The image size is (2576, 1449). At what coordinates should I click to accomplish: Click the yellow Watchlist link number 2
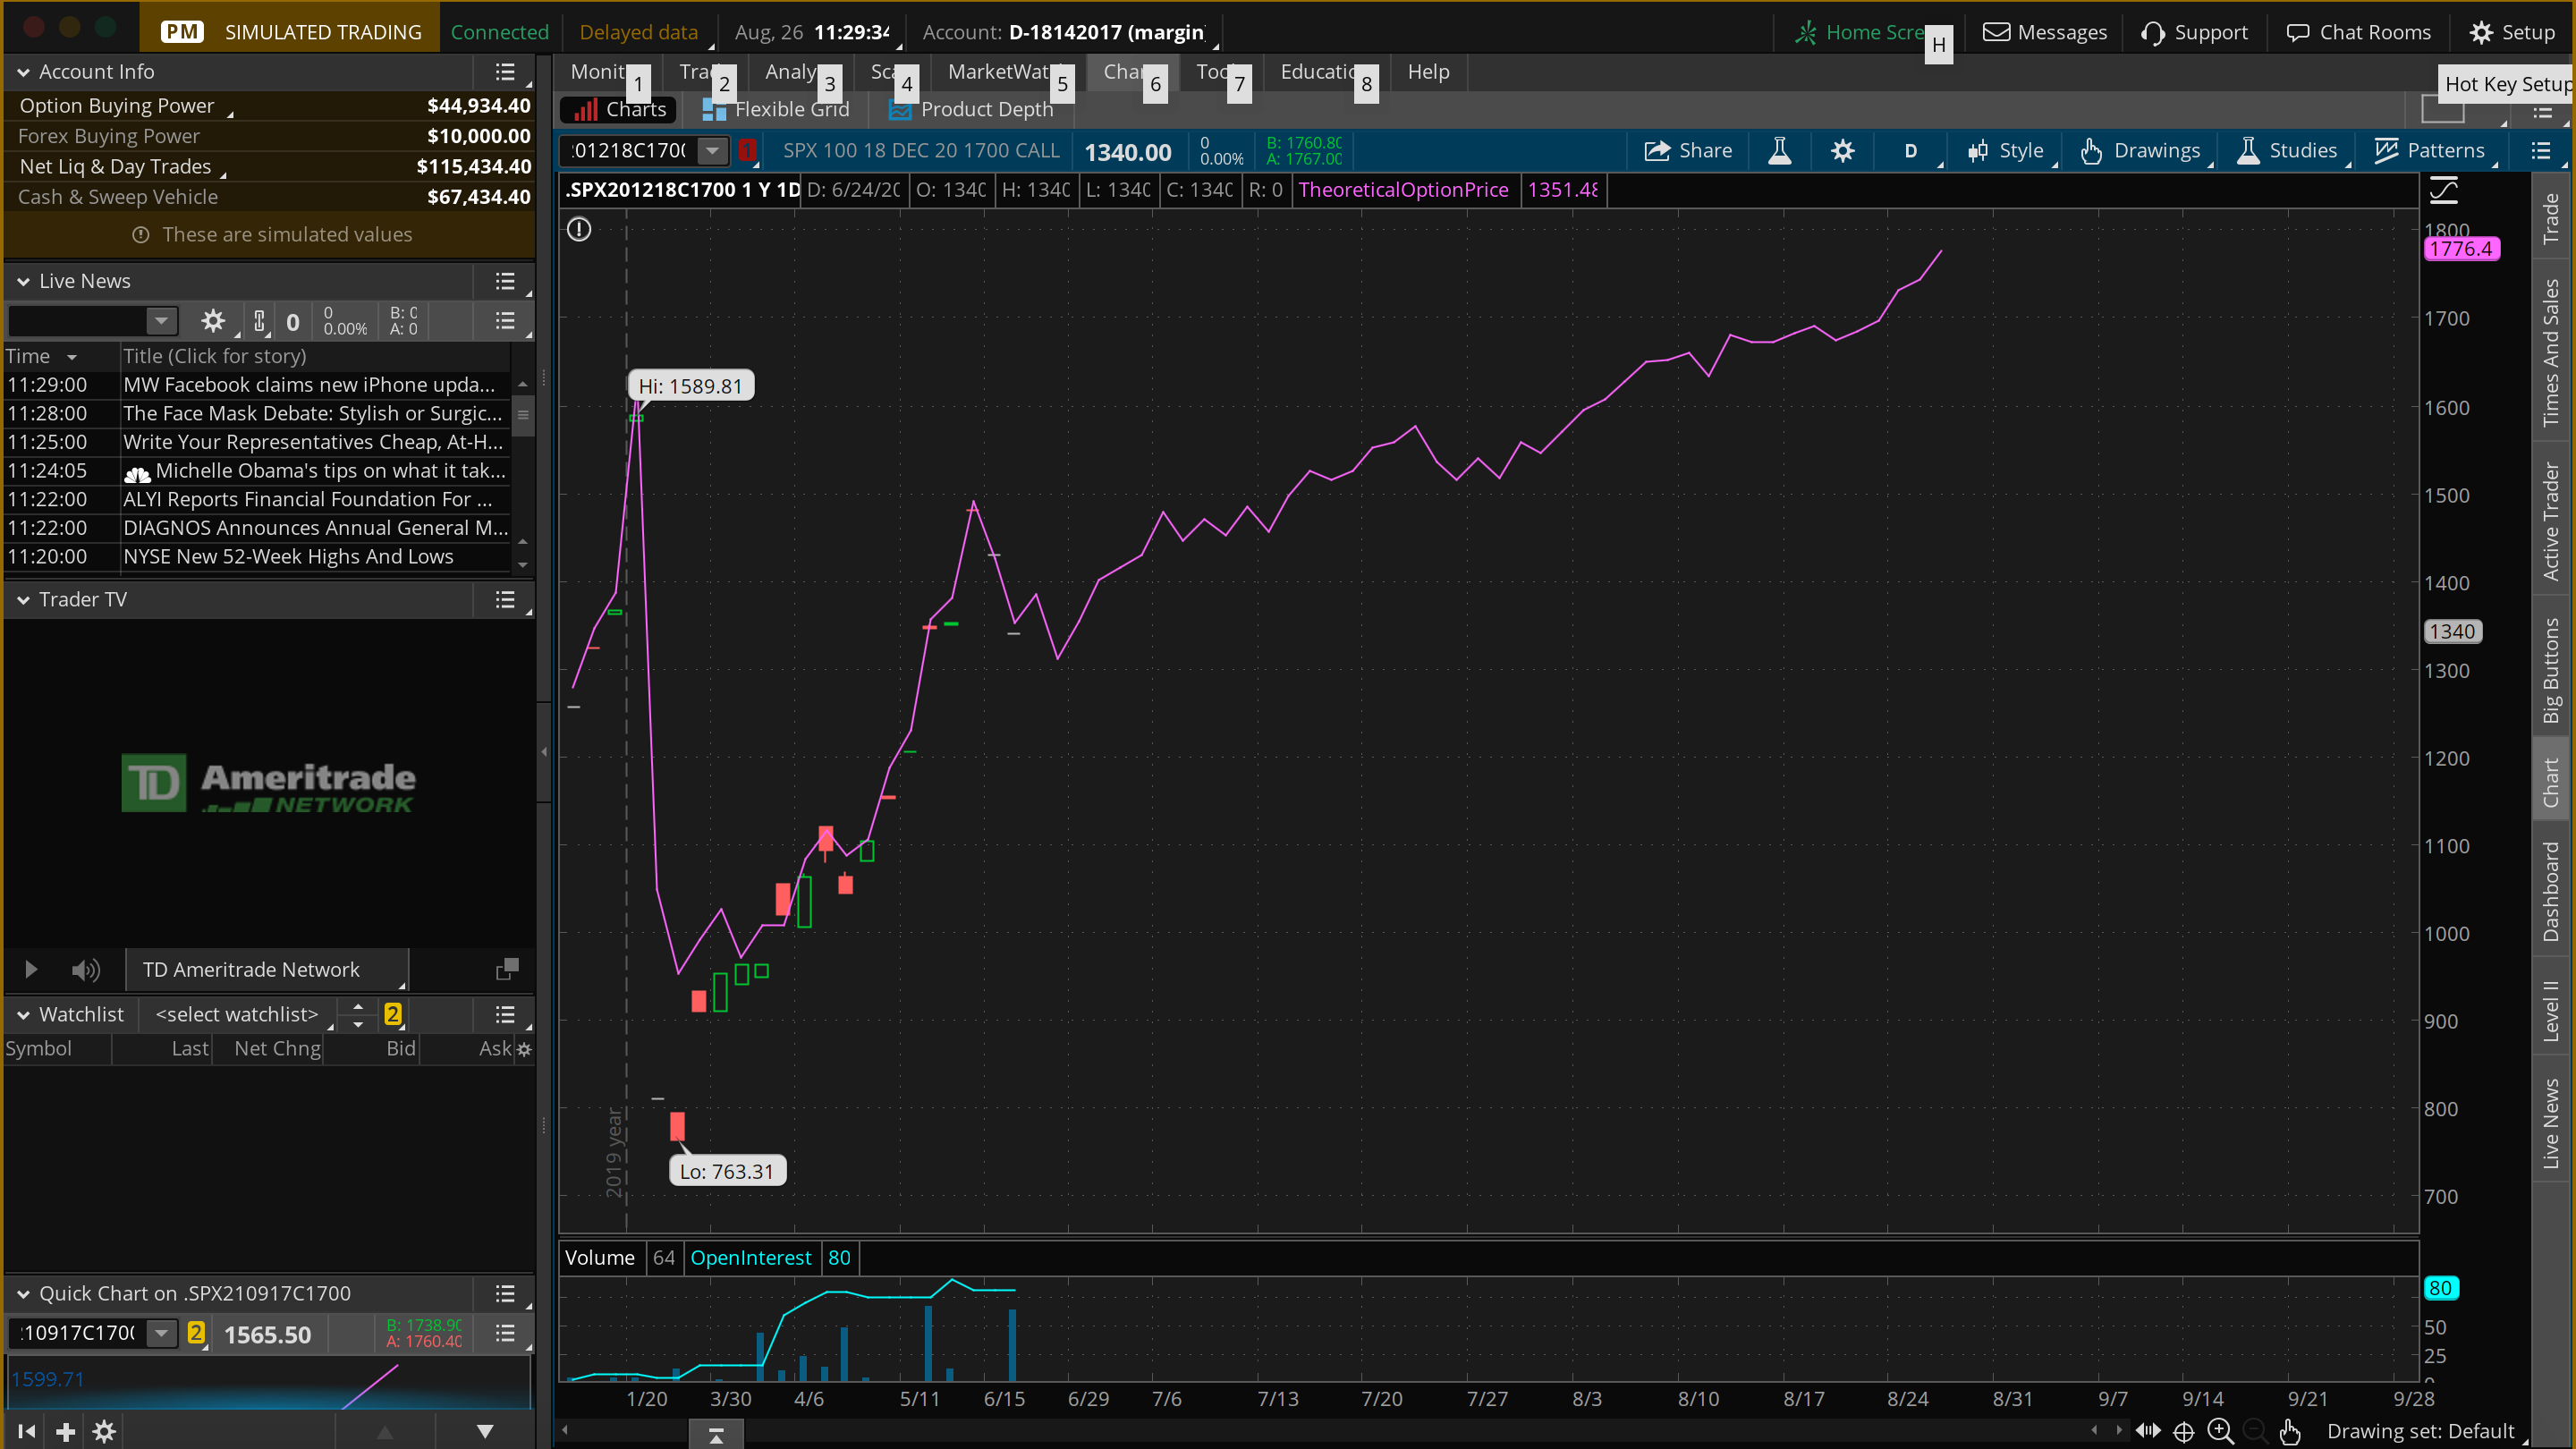pyautogui.click(x=393, y=1014)
